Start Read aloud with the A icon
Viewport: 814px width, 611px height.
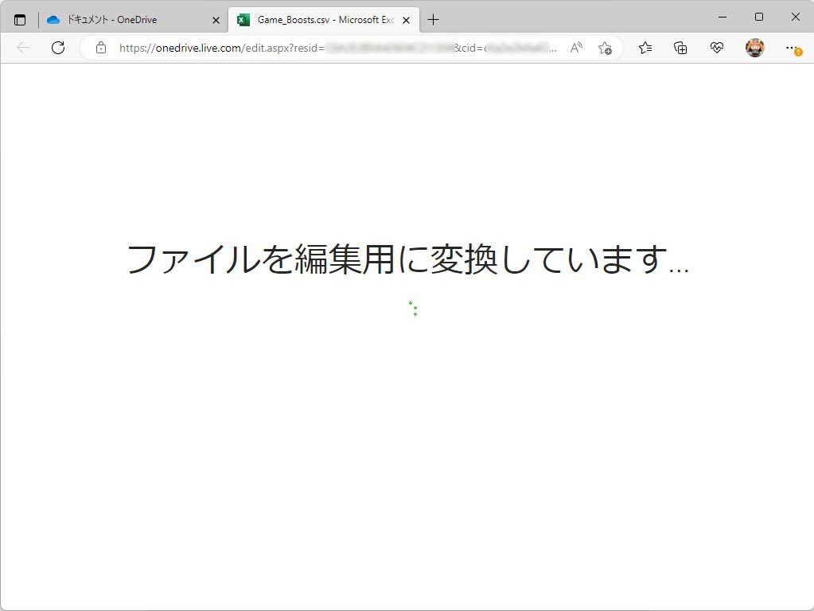click(x=575, y=48)
